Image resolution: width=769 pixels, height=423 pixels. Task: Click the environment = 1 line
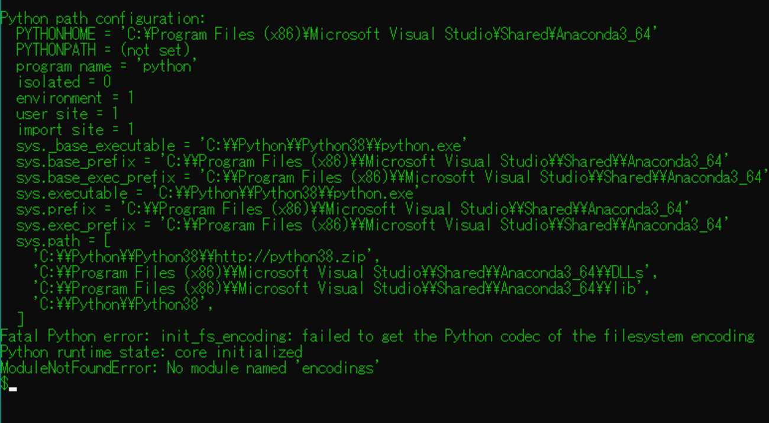tap(75, 98)
